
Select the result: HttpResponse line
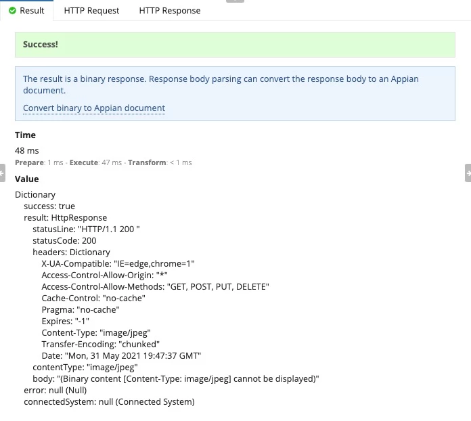[65, 217]
